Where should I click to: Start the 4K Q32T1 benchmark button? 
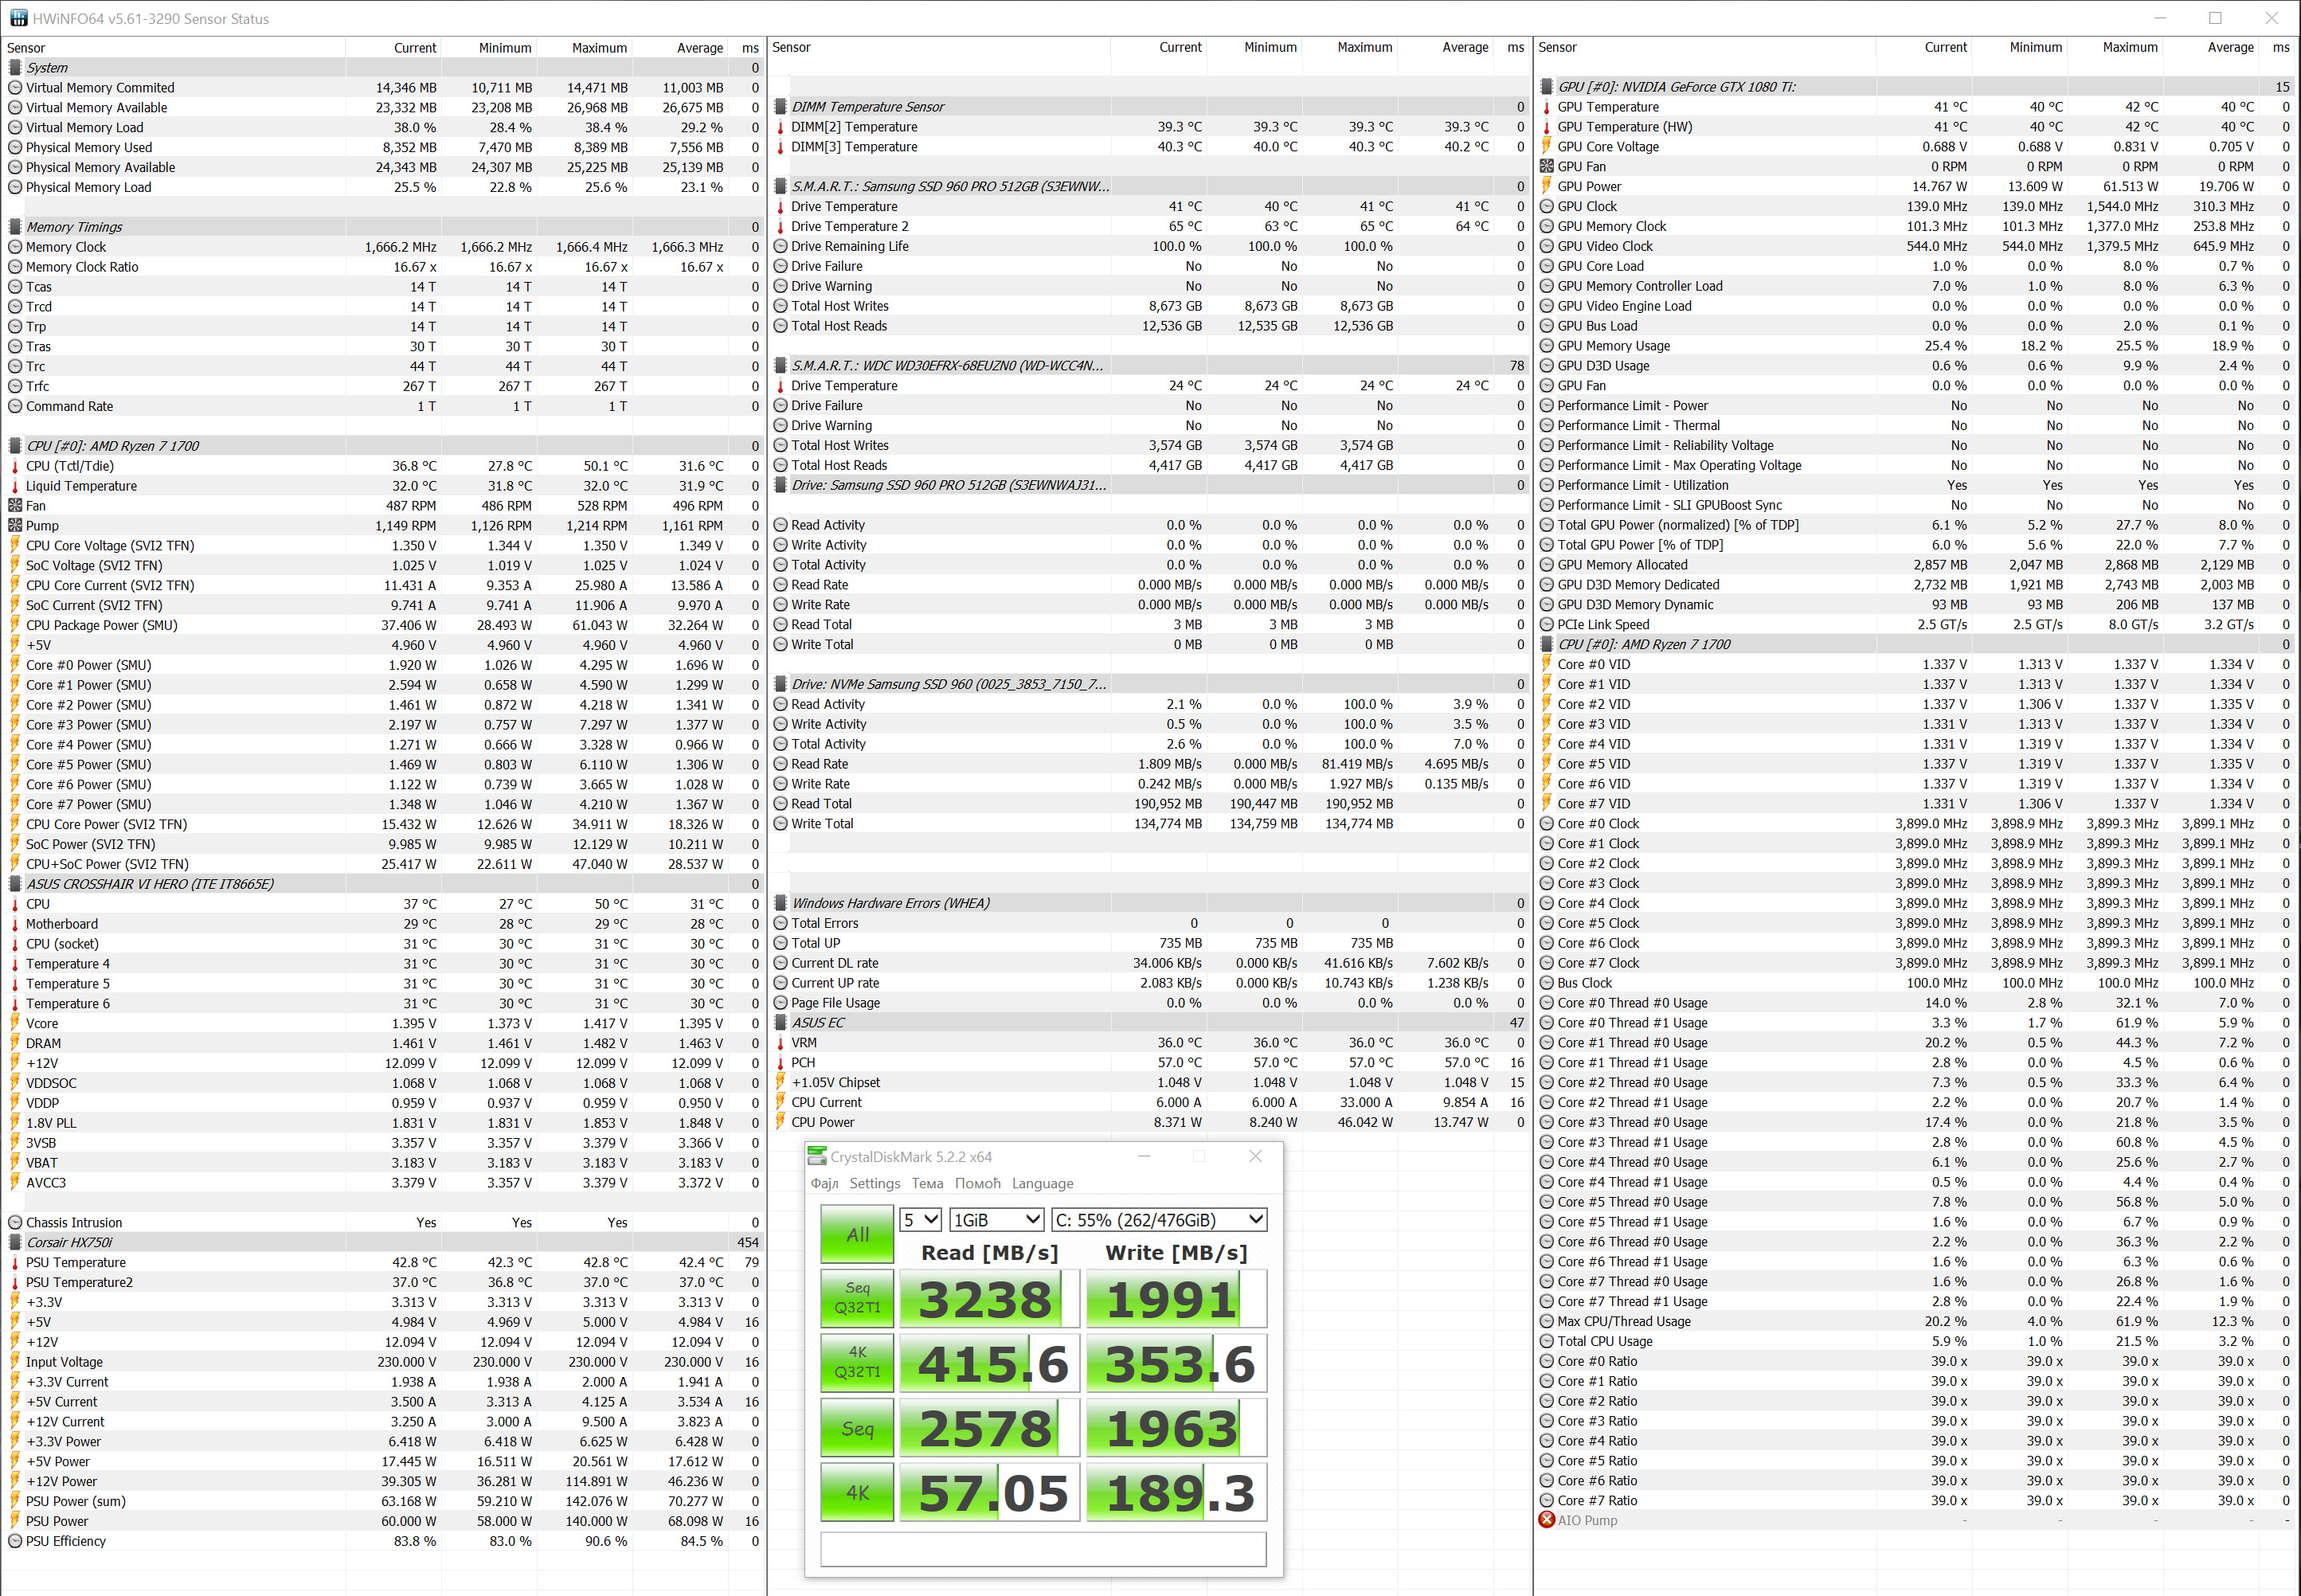tap(857, 1362)
